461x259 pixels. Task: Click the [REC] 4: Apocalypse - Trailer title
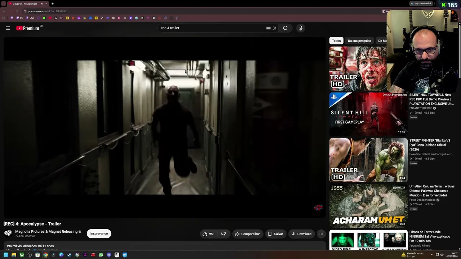coord(32,224)
